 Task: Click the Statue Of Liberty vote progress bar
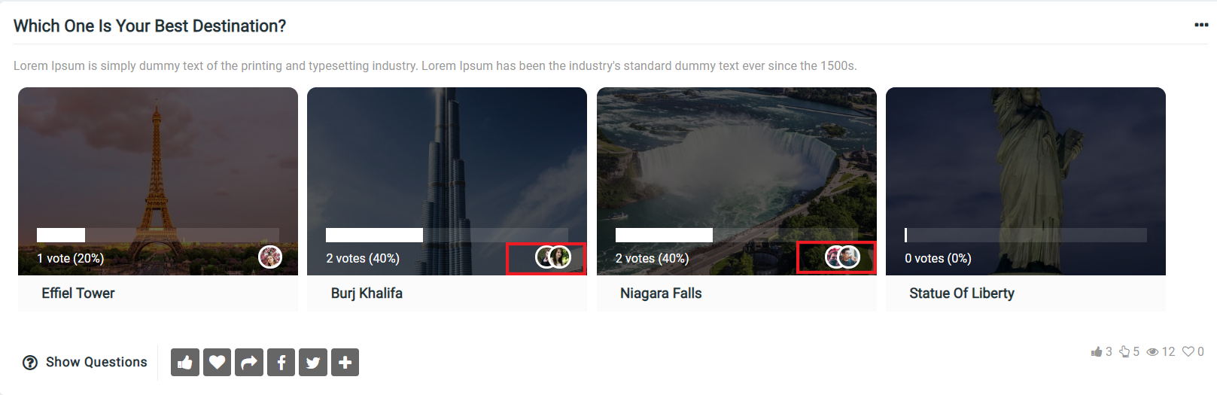[x=1026, y=235]
